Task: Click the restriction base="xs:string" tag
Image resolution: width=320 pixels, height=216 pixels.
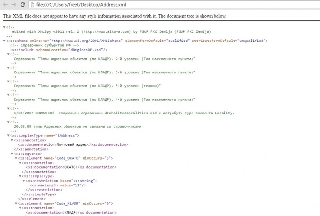Action: (x=62, y=181)
